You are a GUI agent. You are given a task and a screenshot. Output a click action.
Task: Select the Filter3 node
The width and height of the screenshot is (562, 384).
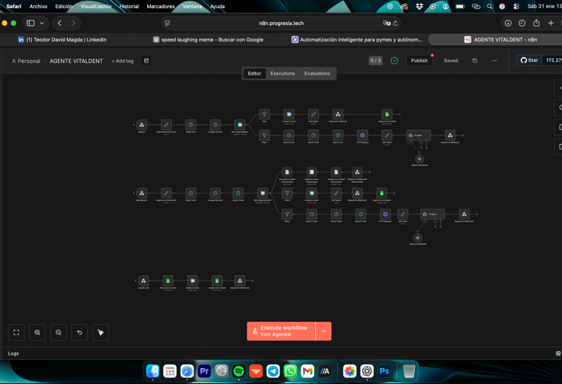[x=287, y=214]
